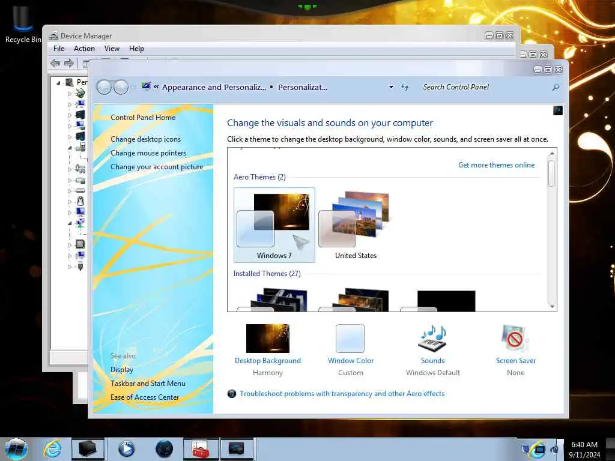The image size is (615, 461).
Task: Click the theme list scroll-down arrow
Action: click(x=552, y=306)
